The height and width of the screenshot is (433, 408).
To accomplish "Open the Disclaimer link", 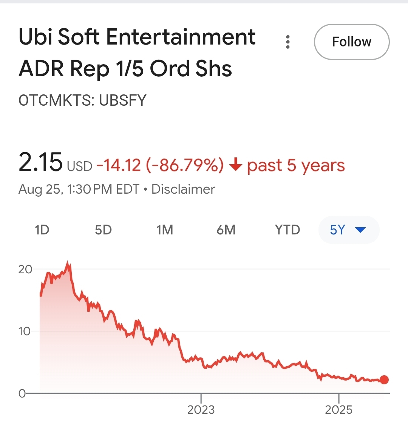I will pos(183,190).
